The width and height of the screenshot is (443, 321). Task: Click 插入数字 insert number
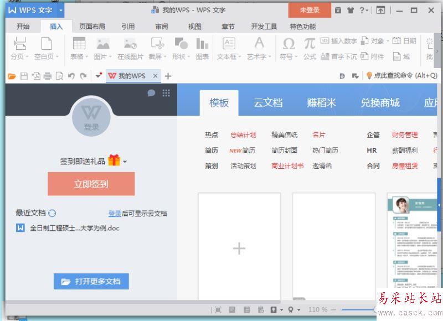339,41
